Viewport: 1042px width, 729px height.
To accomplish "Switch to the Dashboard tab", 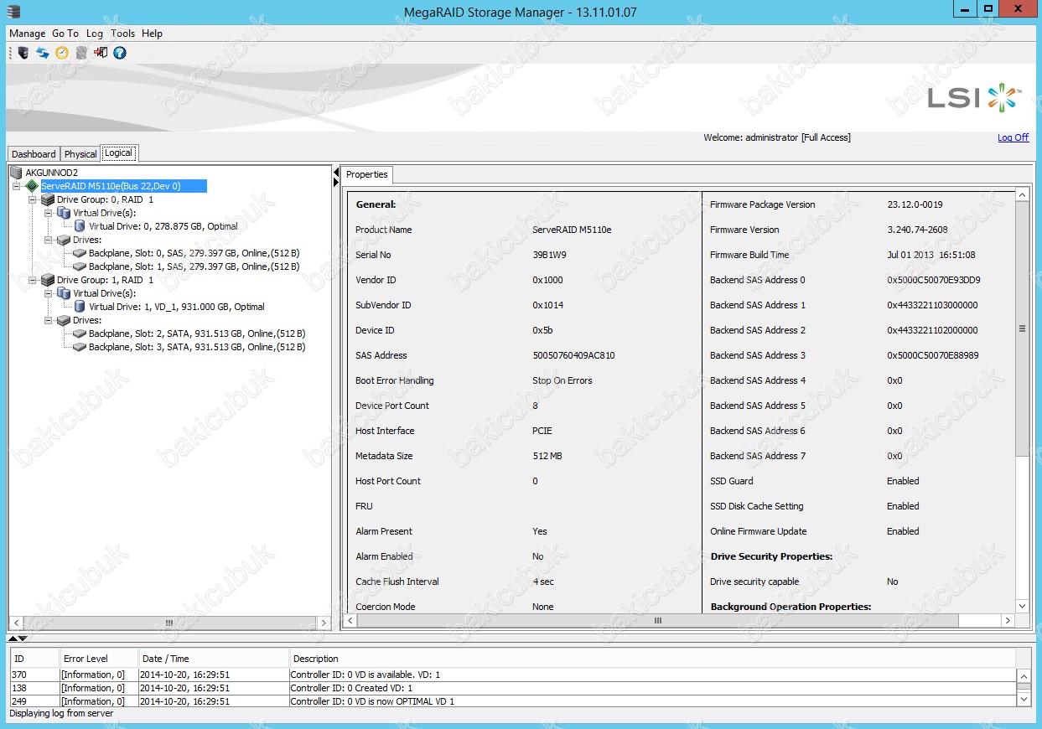I will (34, 154).
